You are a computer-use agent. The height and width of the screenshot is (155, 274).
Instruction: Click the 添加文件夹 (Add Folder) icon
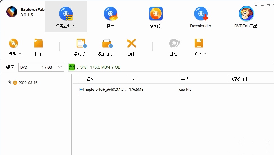(x=107, y=44)
